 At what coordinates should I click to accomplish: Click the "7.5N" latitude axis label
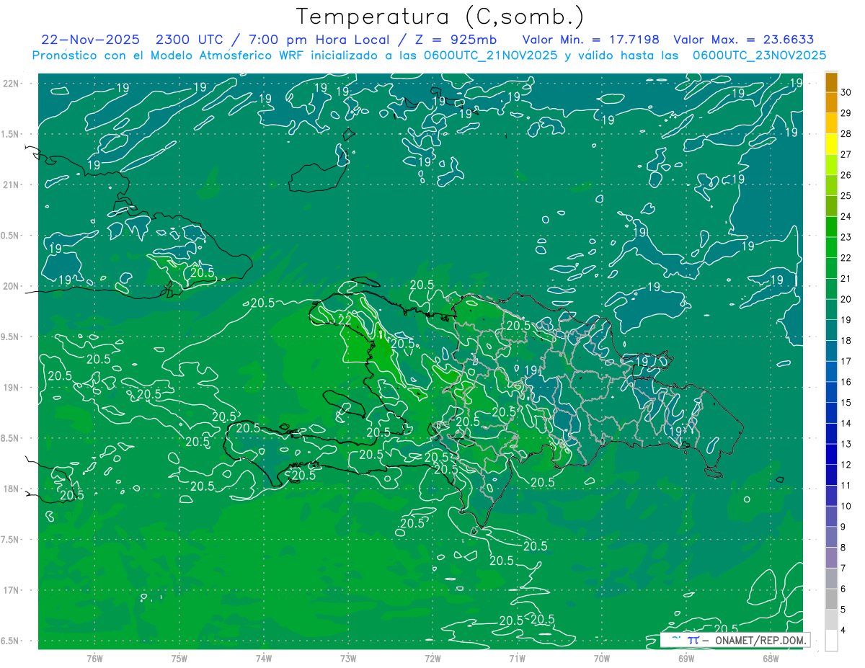click(10, 540)
